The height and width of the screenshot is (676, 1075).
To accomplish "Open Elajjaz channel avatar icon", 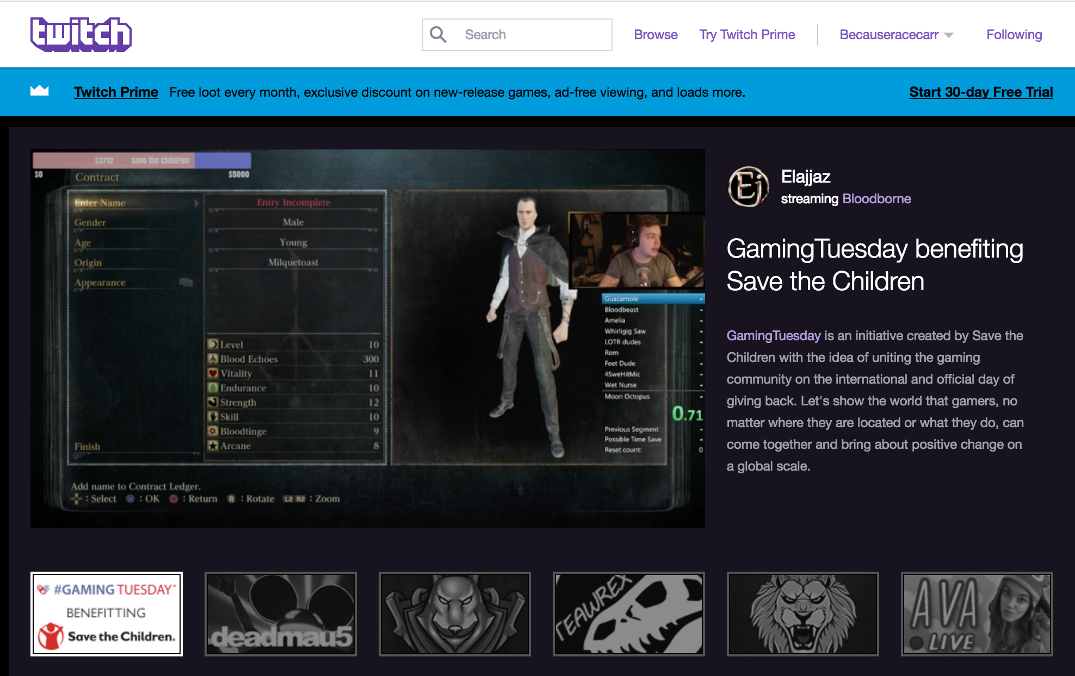I will click(x=748, y=186).
